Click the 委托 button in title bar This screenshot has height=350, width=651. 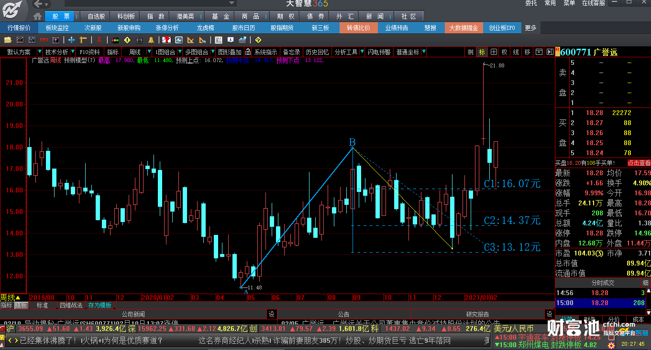click(x=531, y=3)
